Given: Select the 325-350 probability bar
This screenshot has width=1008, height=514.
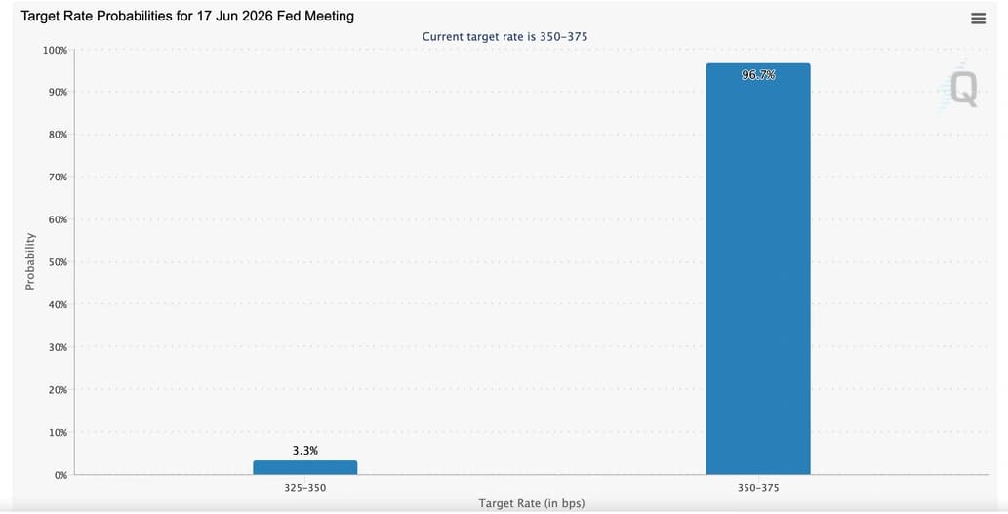Looking at the screenshot, I should click(x=304, y=468).
